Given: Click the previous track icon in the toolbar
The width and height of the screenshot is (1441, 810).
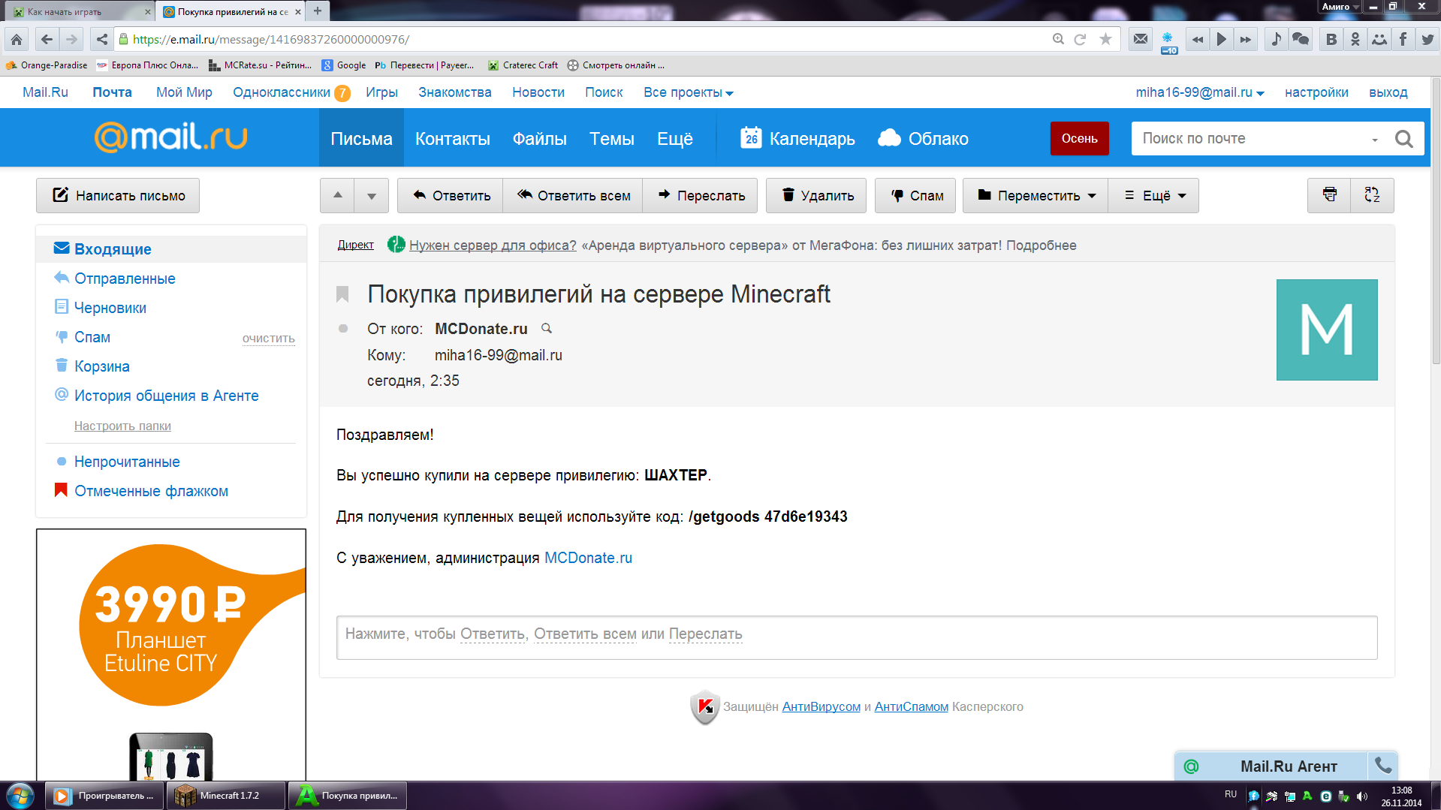Looking at the screenshot, I should coord(1198,39).
